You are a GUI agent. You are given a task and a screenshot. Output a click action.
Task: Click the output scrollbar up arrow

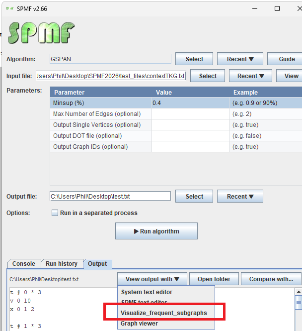click(x=299, y=292)
